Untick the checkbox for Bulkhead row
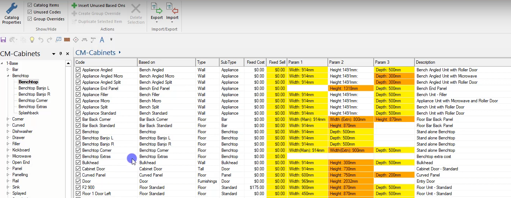Screen dimensions: 511x198 [x=78, y=163]
